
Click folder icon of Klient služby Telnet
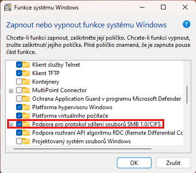(x=26, y=65)
